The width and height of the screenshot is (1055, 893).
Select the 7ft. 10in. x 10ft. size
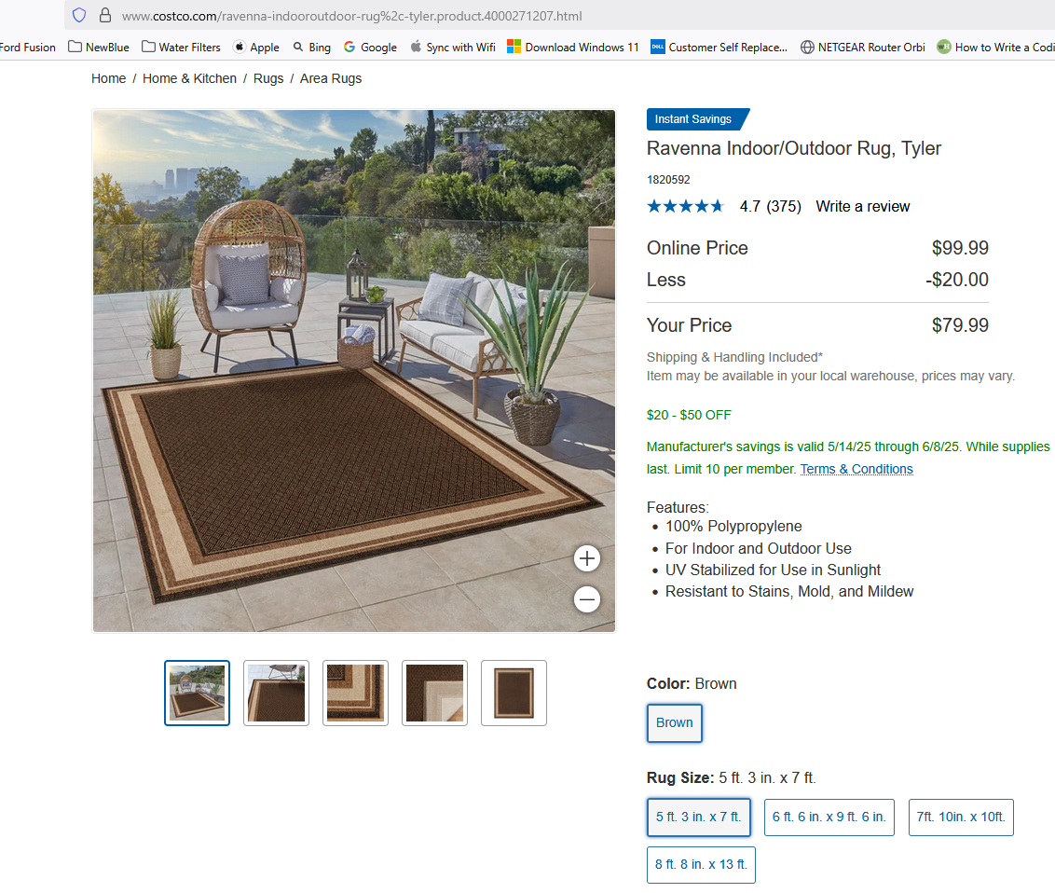pos(961,817)
